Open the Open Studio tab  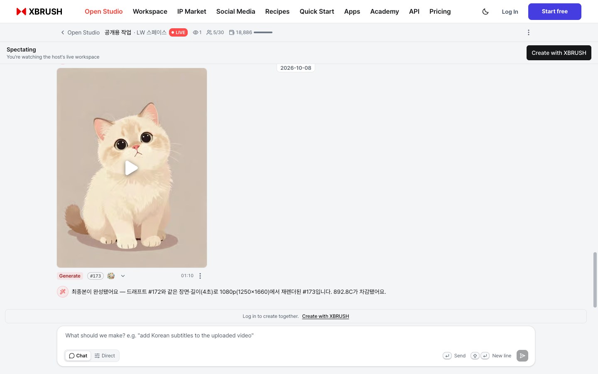click(x=104, y=12)
